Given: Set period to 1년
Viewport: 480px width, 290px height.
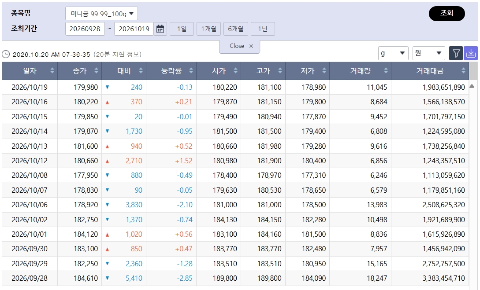Looking at the screenshot, I should tap(263, 29).
